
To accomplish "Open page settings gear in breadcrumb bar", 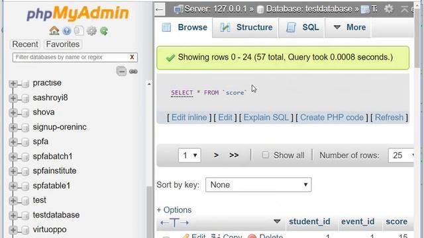I will click(389, 9).
